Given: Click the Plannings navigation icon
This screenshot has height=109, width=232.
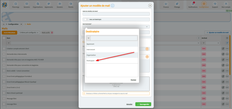Looking at the screenshot, I should [16, 4].
